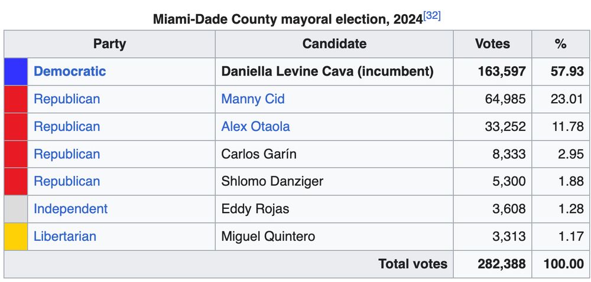
Task: Click the gray Independent color swatch
Action: point(16,209)
